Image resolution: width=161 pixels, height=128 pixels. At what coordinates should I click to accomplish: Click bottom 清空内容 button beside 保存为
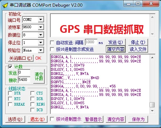(x=116, y=119)
